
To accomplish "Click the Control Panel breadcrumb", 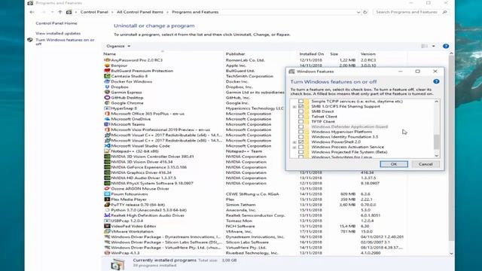I will 94,12.
